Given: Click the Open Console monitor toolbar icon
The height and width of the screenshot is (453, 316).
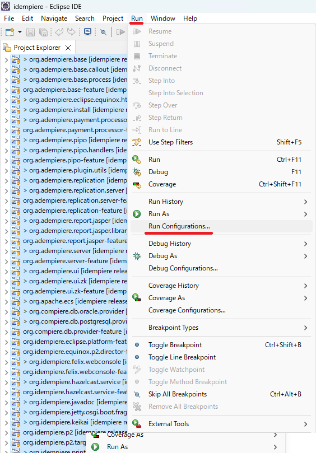Looking at the screenshot, I should click(x=87, y=32).
